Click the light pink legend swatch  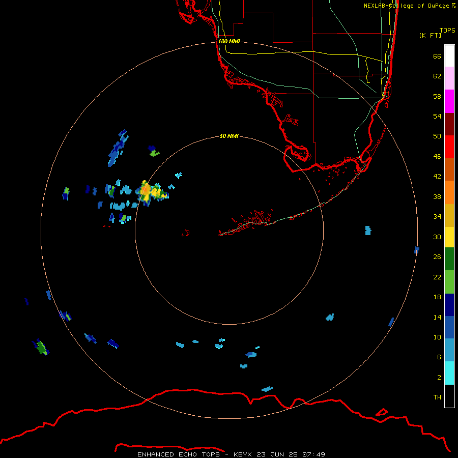(449, 78)
